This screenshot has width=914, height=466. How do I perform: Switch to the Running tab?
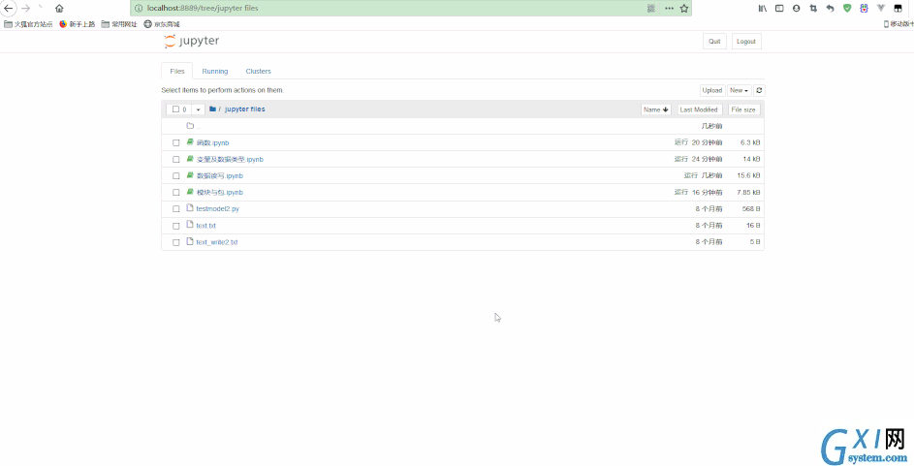click(215, 71)
